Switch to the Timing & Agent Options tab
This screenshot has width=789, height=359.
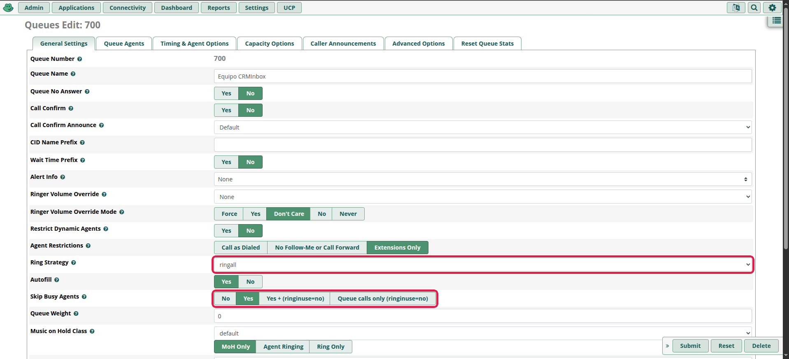pyautogui.click(x=194, y=44)
